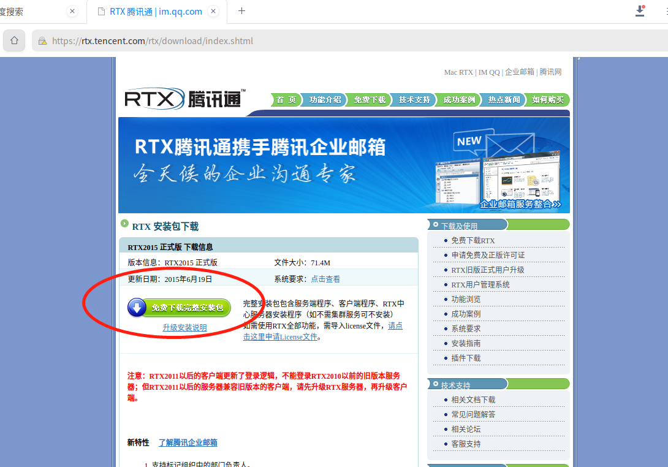Click the red 注意 warning paragraph
The width and height of the screenshot is (668, 467).
tap(267, 387)
